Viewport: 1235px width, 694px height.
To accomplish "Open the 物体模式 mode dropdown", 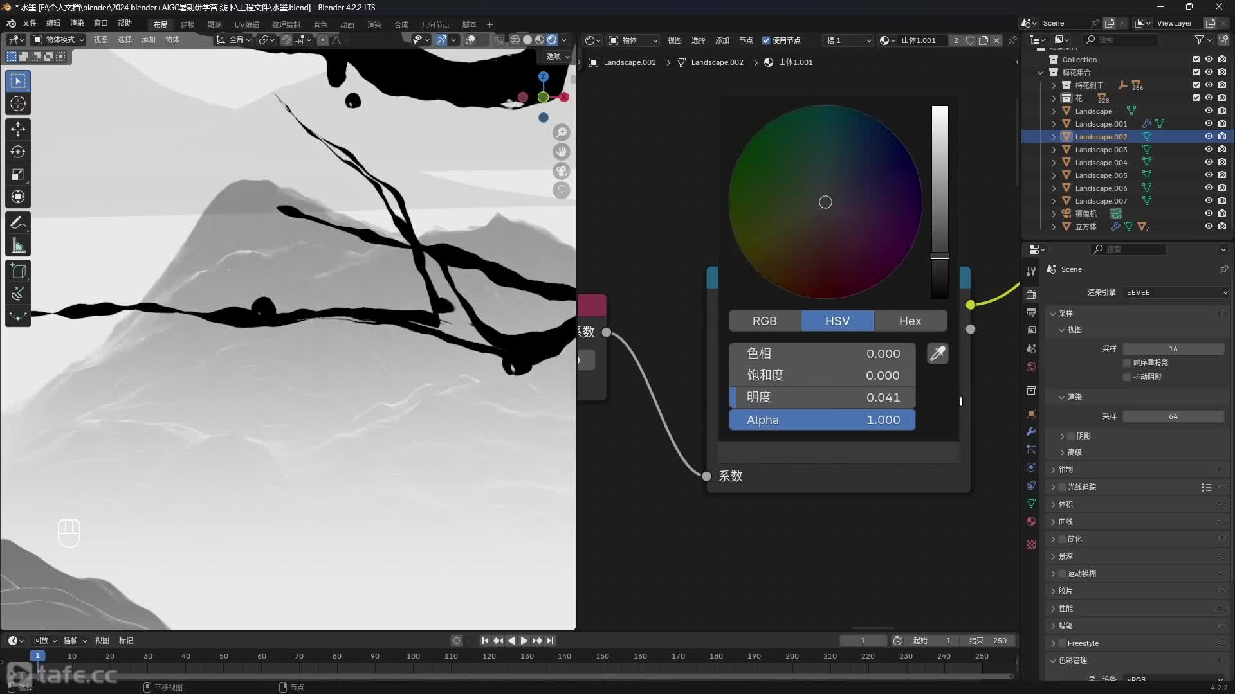I will click(x=59, y=40).
